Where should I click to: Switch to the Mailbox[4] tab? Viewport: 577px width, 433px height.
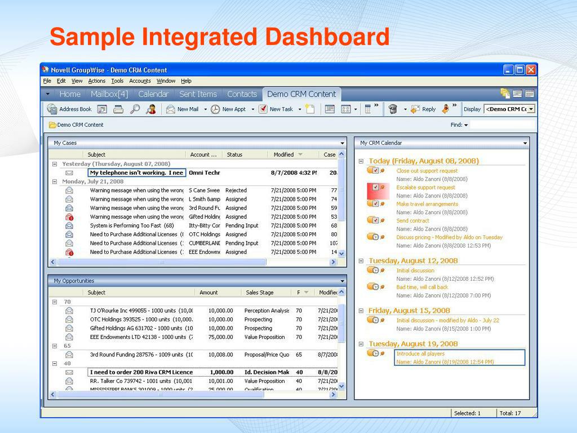click(x=109, y=94)
